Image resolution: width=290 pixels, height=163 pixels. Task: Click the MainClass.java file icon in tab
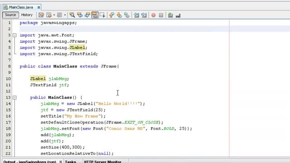pos(6,7)
